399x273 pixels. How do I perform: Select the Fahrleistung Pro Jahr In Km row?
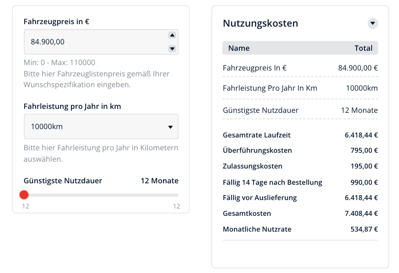click(270, 88)
